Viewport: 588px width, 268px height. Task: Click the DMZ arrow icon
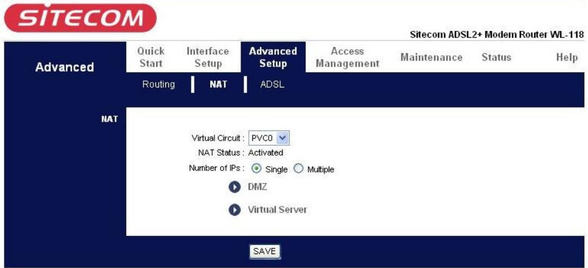point(234,187)
